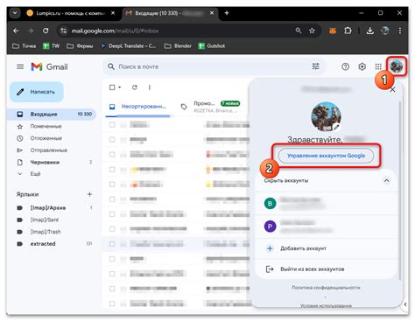Go back in browser
Image resolution: width=415 pixels, height=321 pixels.
pyautogui.click(x=16, y=31)
